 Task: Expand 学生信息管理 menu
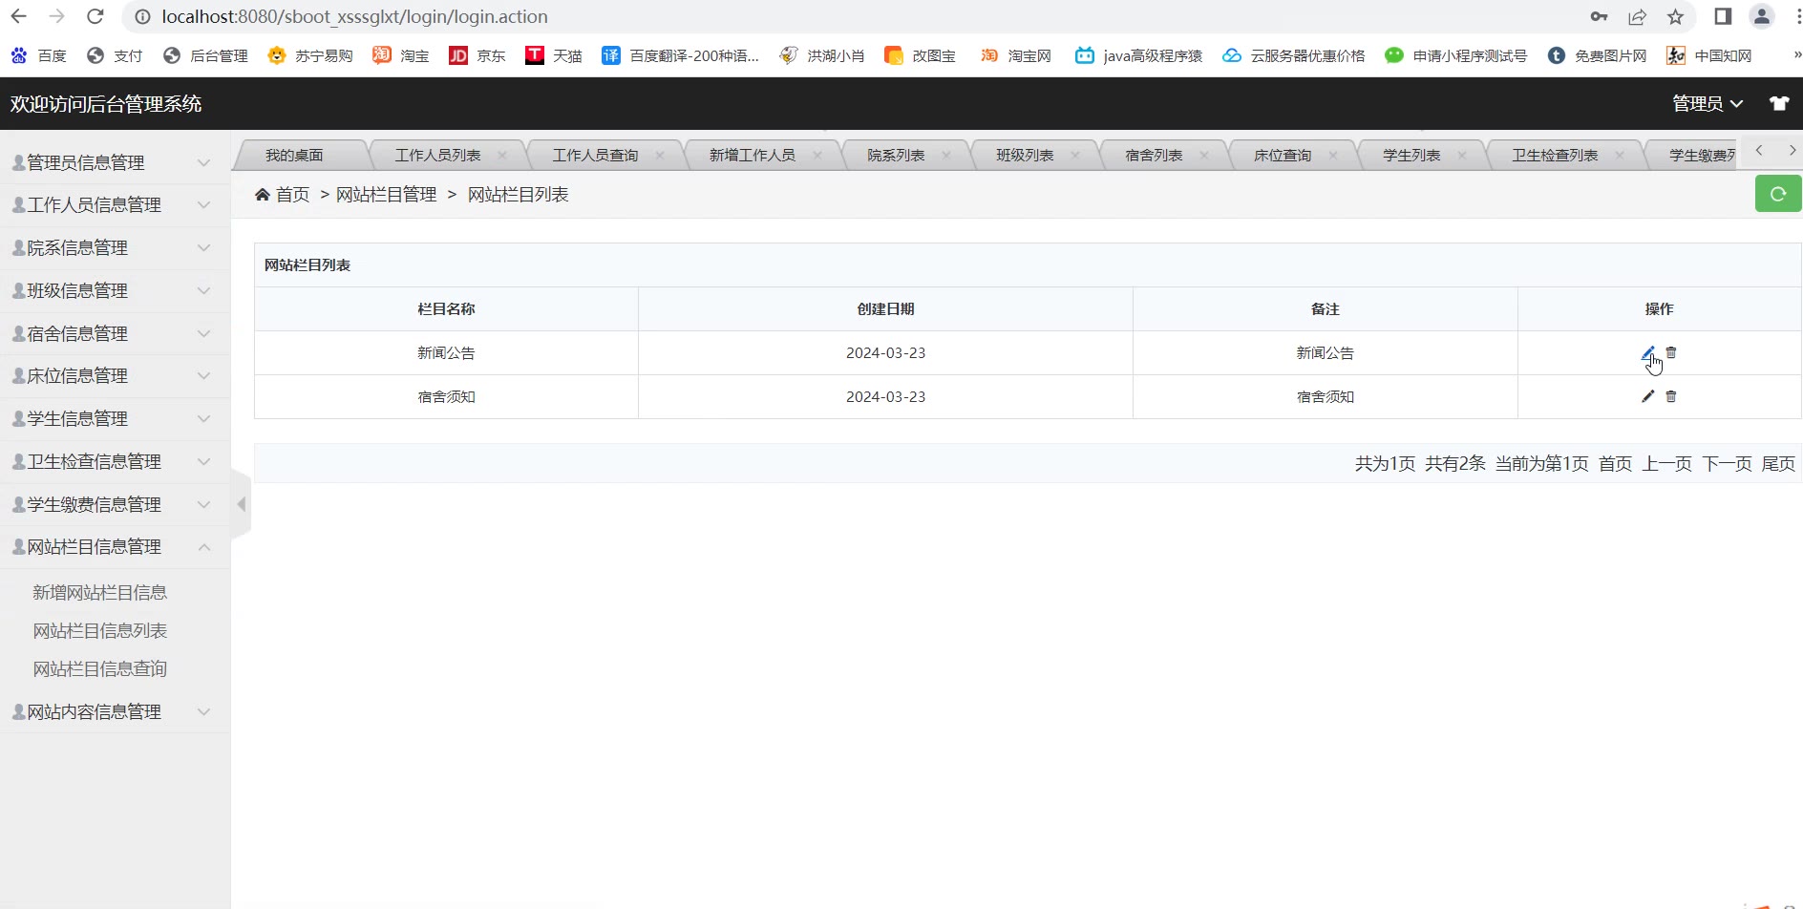tap(115, 418)
